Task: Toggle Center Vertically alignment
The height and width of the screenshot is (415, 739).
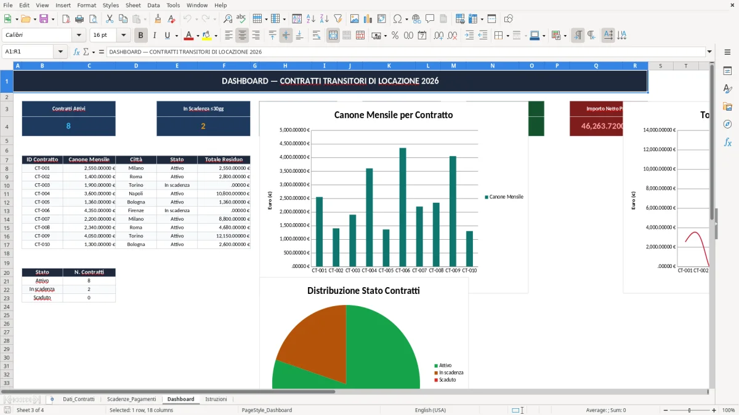Action: point(286,36)
